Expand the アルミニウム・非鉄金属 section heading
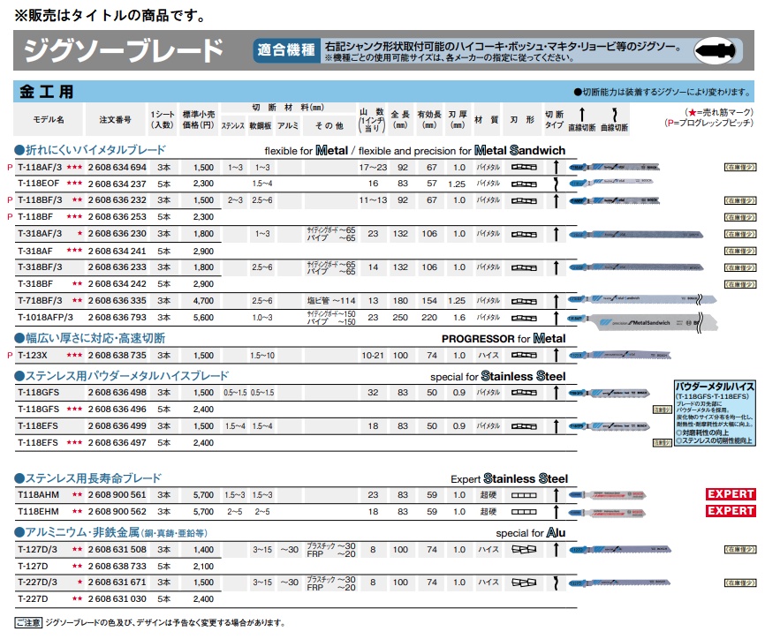Viewport: 765px width, 639px height. [110, 533]
